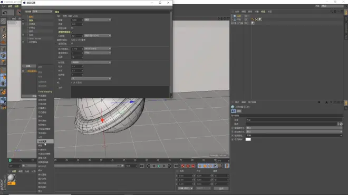Select Anti-Aliasing in the Render Settings list
This screenshot has height=195, width=348.
click(x=32, y=28)
